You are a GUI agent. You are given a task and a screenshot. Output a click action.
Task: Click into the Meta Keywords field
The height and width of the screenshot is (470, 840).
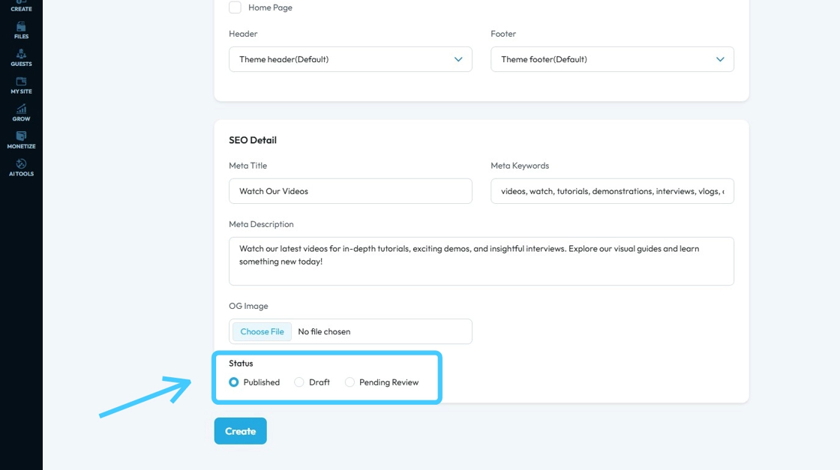[612, 191]
